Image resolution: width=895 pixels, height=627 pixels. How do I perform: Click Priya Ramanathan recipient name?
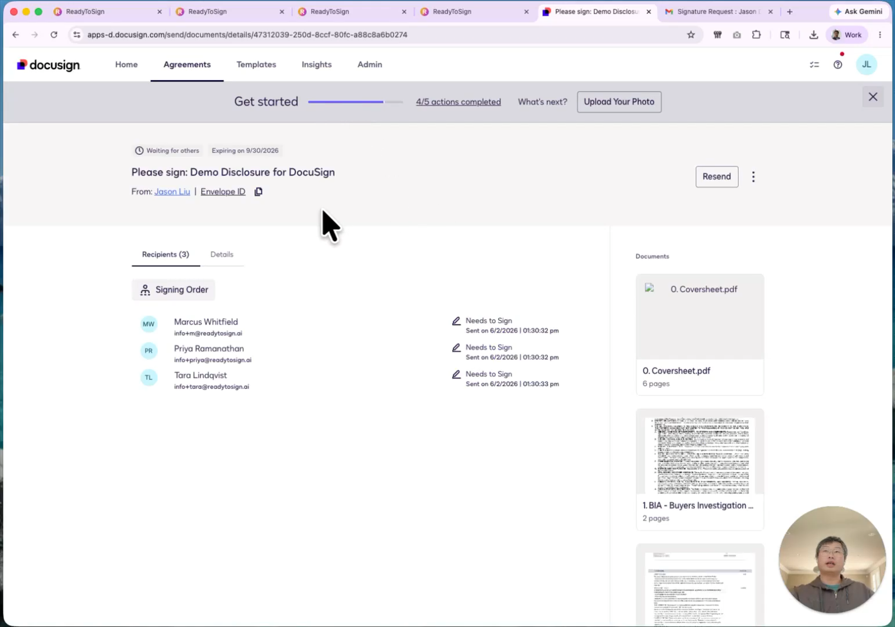click(209, 348)
